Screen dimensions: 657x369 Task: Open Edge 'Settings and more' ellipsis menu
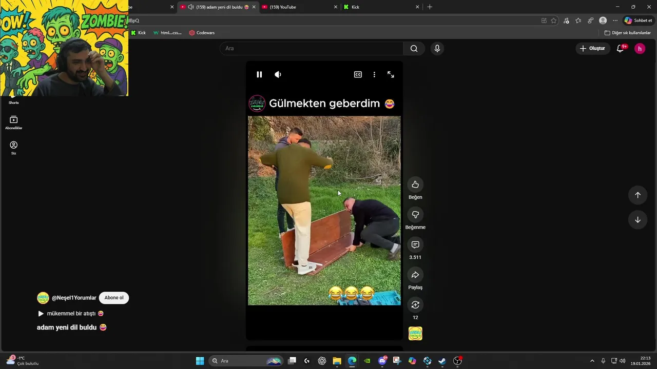pyautogui.click(x=615, y=20)
